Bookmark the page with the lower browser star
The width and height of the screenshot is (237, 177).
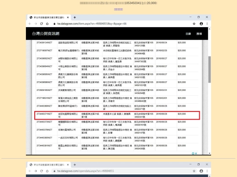(194, 171)
